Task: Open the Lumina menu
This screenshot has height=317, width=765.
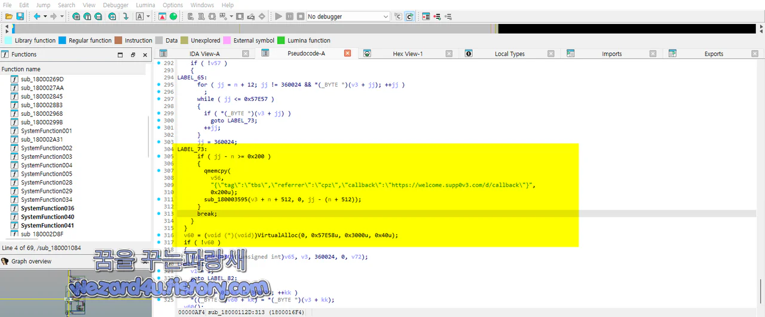Action: tap(145, 5)
